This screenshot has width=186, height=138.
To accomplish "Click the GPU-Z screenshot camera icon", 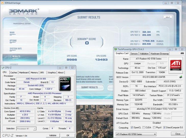I will (182, 53).
